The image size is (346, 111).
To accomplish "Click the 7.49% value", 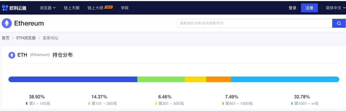I will click(232, 97).
